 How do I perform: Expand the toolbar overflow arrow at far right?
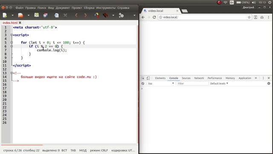pyautogui.click(x=134, y=15)
